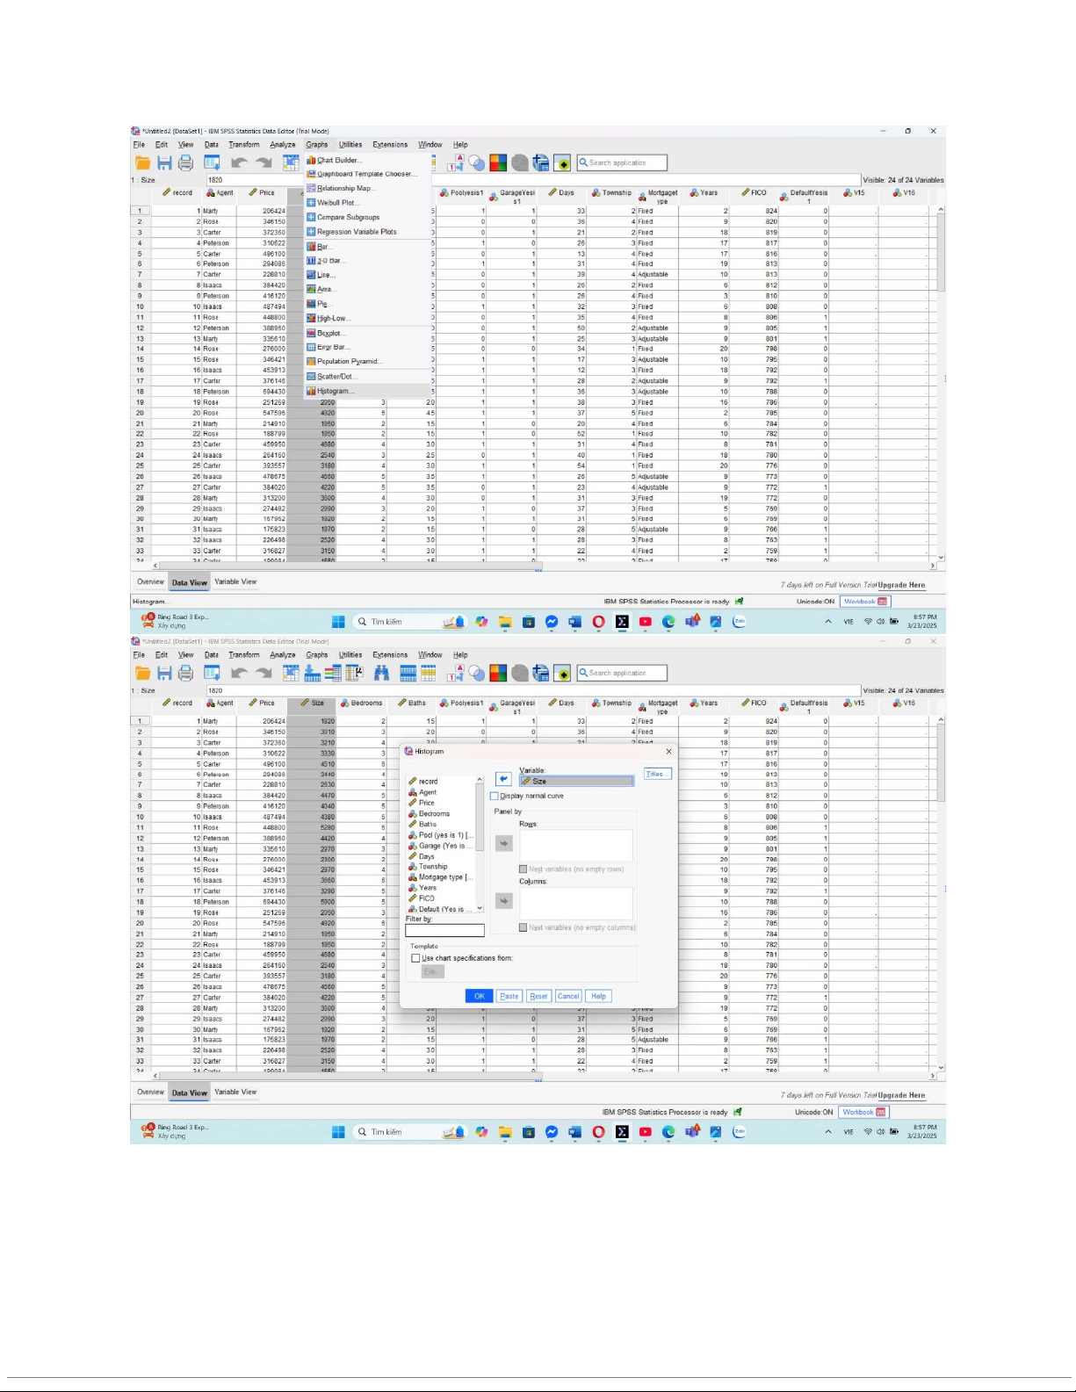Click binoculars Find icon in lower toolbar
The width and height of the screenshot is (1076, 1392).
[x=381, y=674]
